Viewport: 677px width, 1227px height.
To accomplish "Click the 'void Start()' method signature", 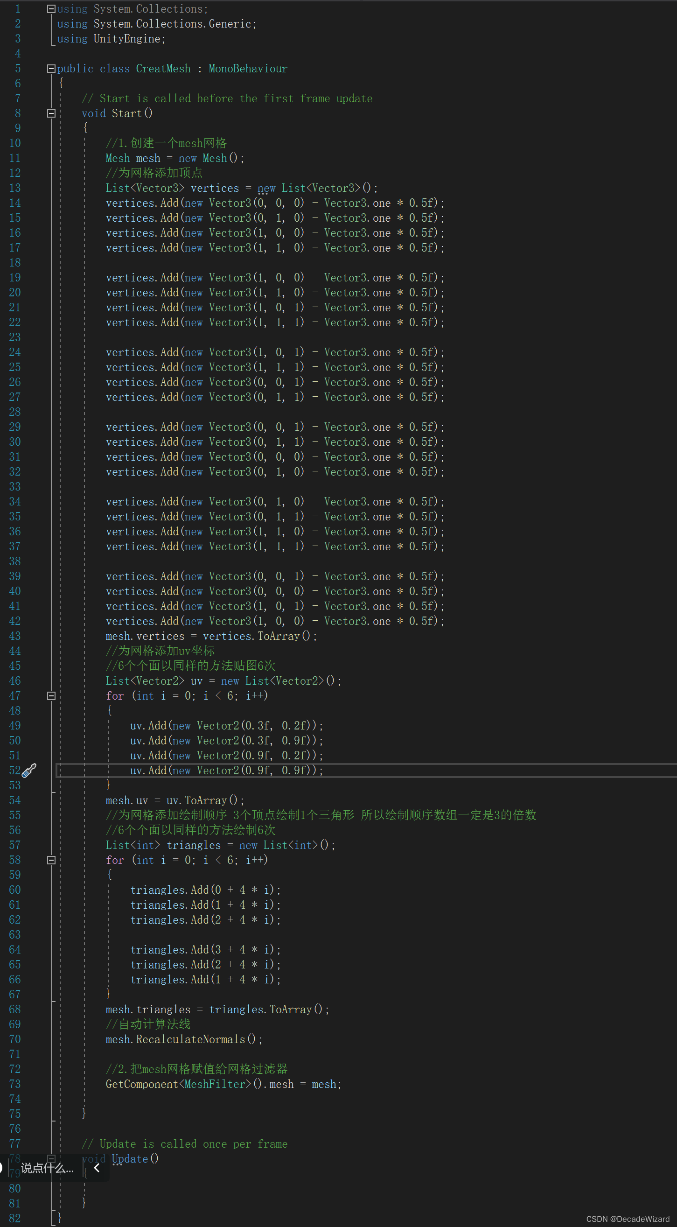I will (117, 113).
